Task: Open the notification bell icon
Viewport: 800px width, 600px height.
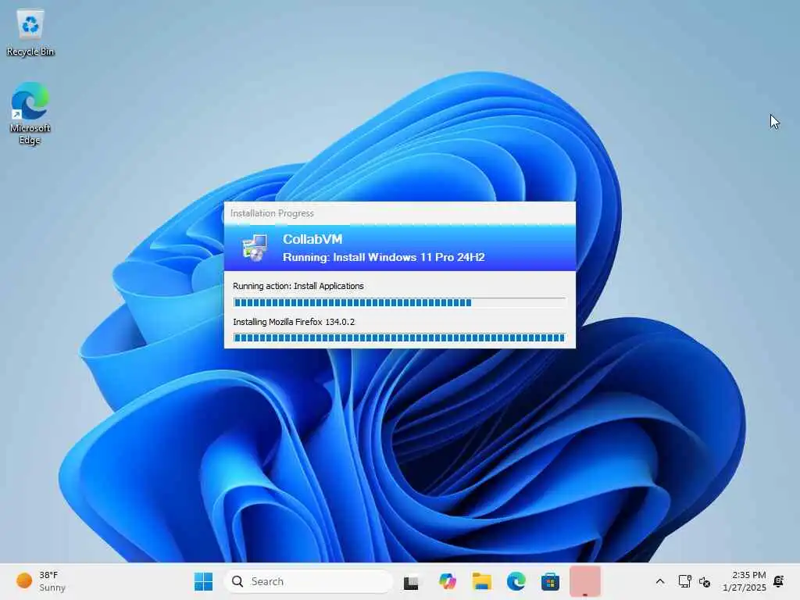Action: (x=779, y=580)
